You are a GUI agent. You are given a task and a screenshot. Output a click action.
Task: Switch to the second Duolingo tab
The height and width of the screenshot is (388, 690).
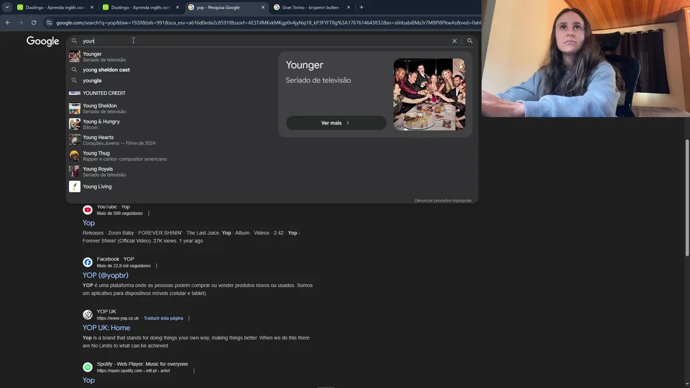click(140, 8)
